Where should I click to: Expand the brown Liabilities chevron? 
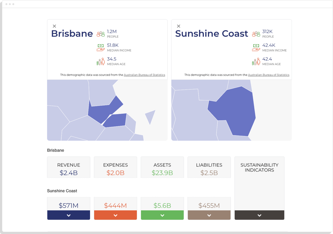(209, 215)
